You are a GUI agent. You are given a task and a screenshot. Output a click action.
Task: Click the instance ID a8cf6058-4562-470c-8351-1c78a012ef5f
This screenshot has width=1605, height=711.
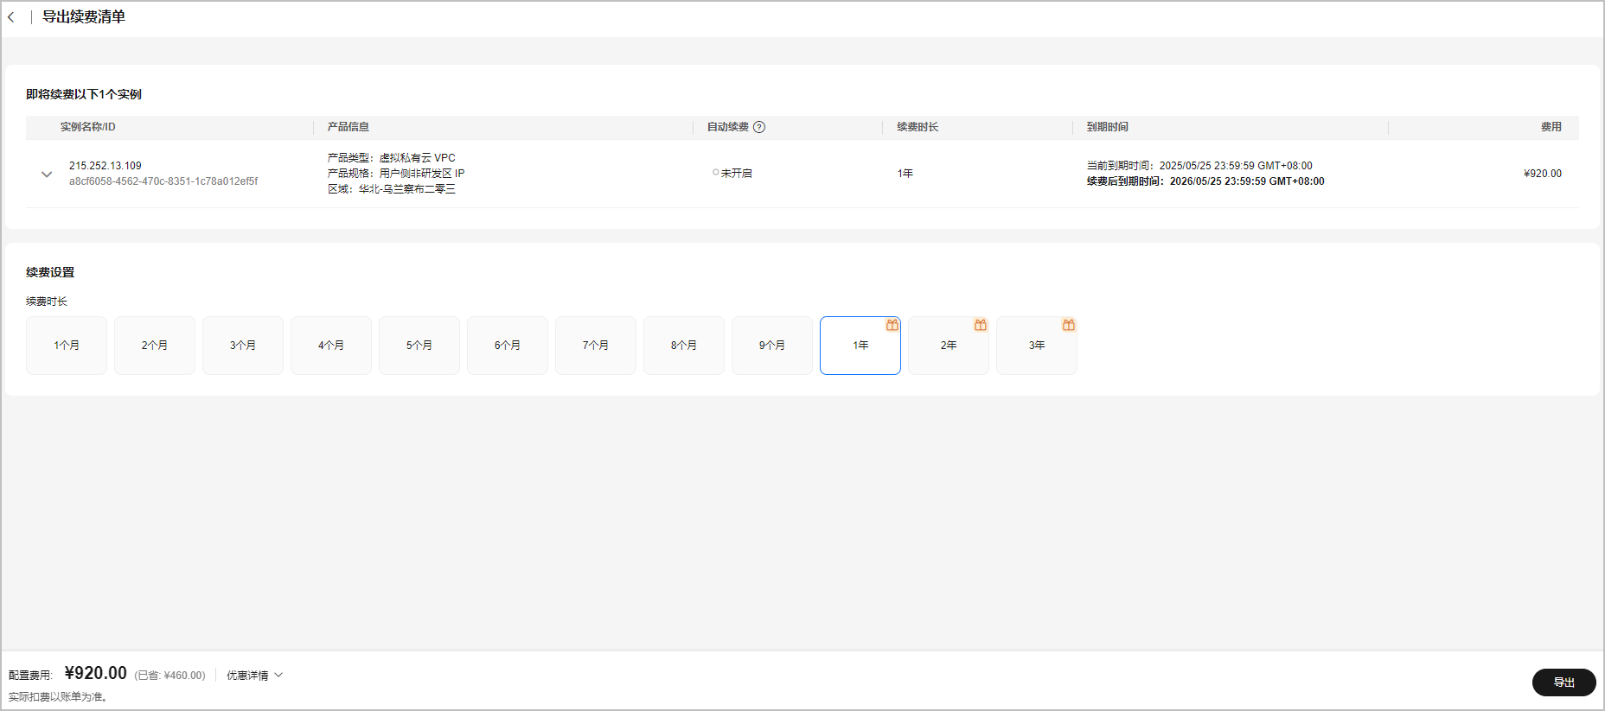[x=163, y=181]
